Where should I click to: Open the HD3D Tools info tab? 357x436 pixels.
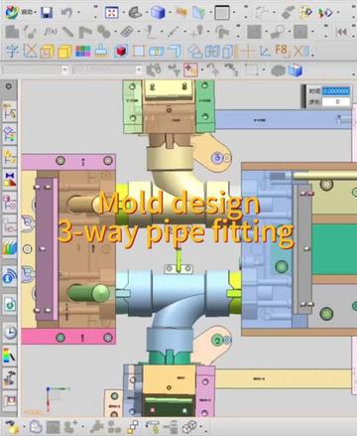(10, 276)
